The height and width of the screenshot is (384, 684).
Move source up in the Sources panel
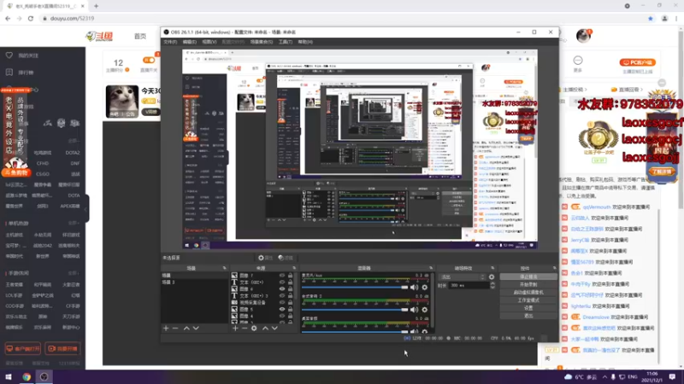point(265,329)
